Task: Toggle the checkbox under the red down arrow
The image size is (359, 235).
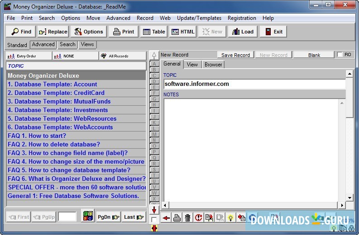Action: pyautogui.click(x=154, y=220)
